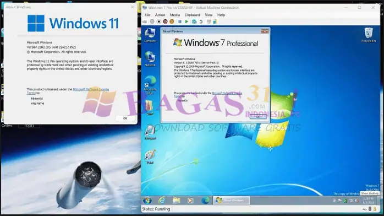Select the Computer desktop icon
384x216 pixels.
150,35
